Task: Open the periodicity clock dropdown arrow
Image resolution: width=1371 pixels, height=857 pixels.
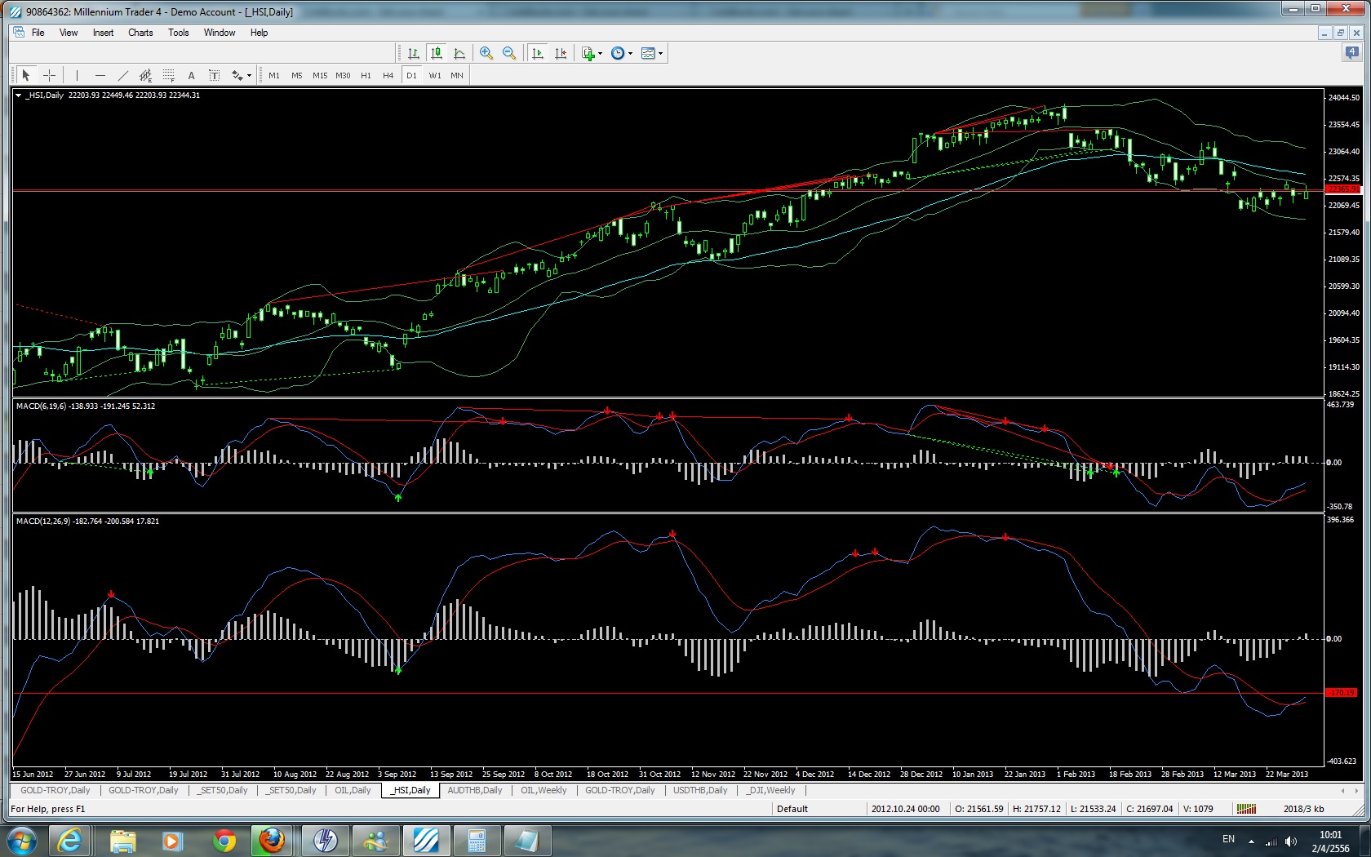Action: click(630, 54)
